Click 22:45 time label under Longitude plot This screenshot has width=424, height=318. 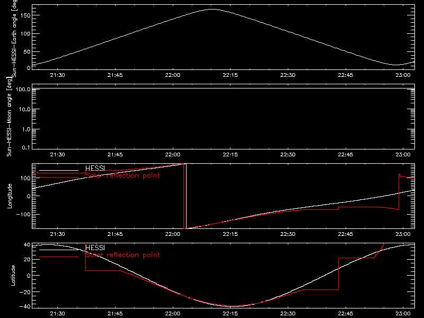pos(346,234)
